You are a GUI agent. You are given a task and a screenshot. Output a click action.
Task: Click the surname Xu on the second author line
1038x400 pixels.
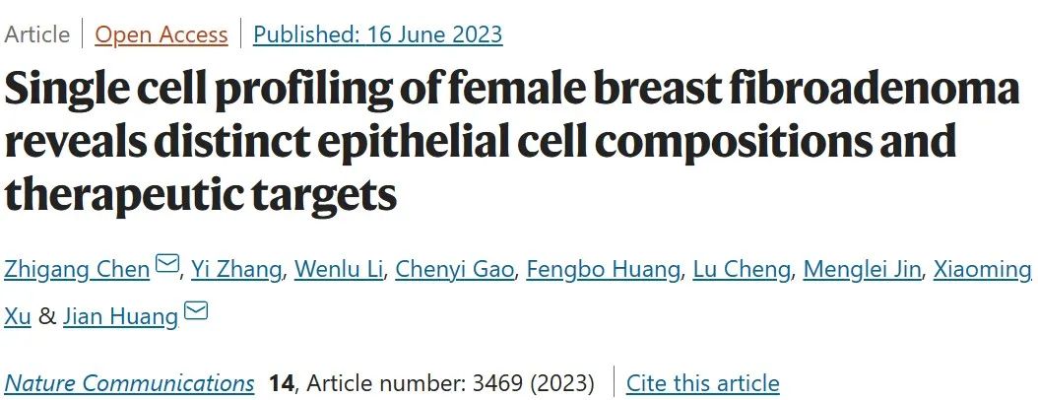coord(18,316)
